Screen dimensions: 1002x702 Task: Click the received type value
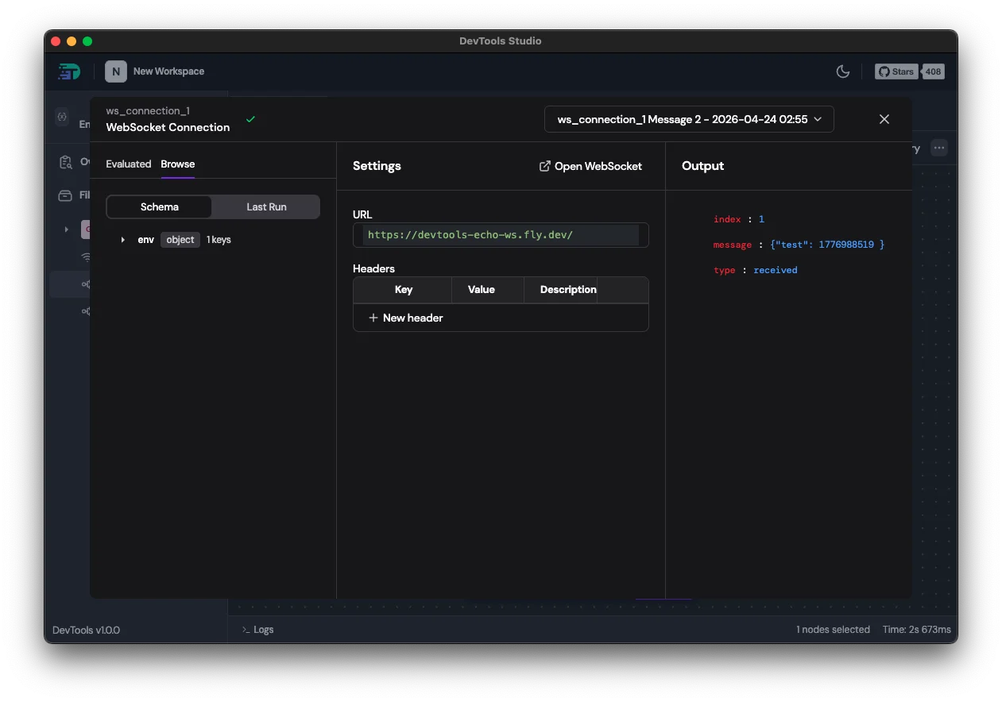[775, 270]
